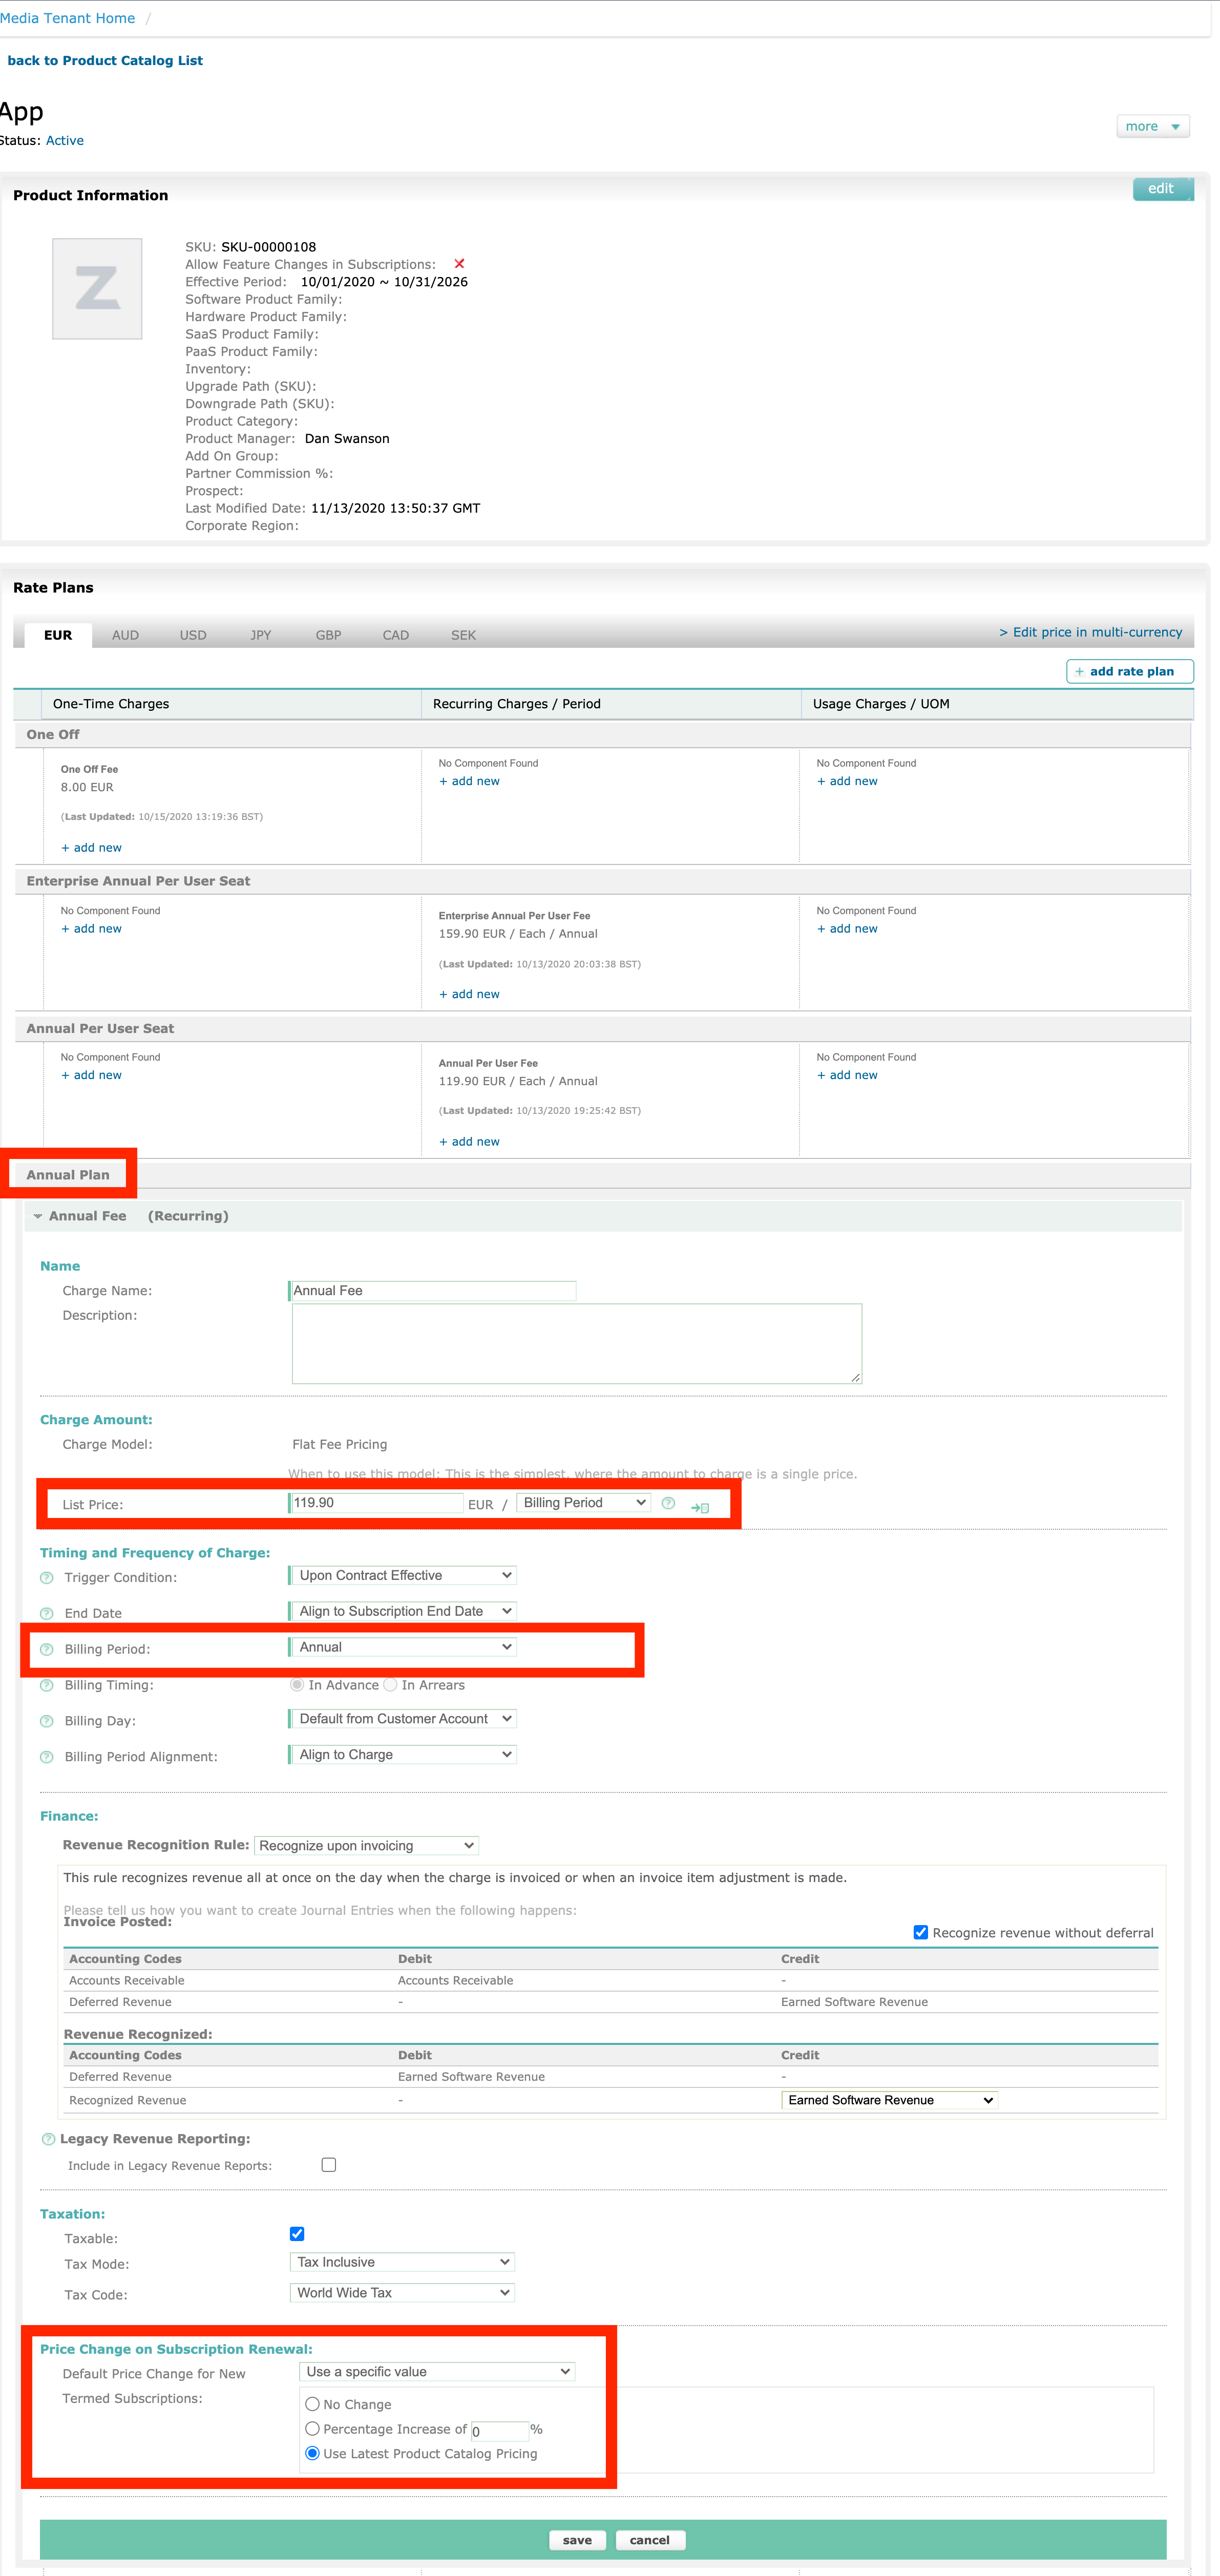Open End Date alignment dropdown

[x=404, y=1611]
